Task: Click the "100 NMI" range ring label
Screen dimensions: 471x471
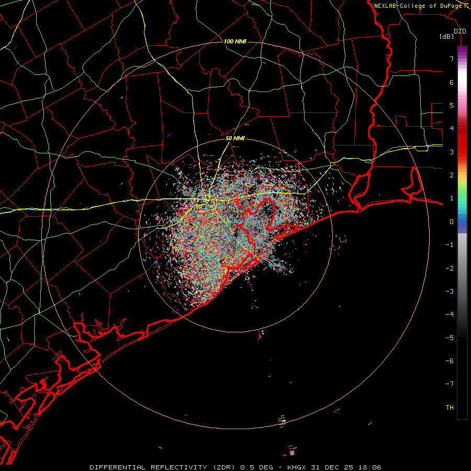Action: 235,41
